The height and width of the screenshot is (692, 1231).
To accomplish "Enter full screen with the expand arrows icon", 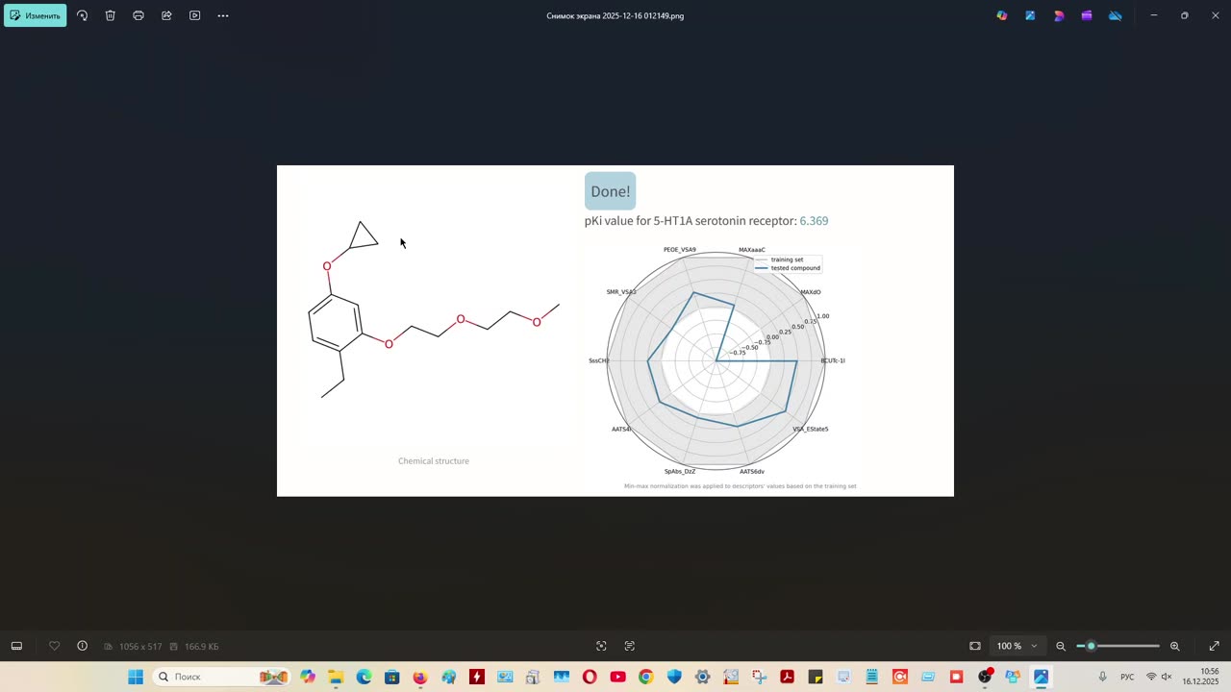I will (1214, 646).
